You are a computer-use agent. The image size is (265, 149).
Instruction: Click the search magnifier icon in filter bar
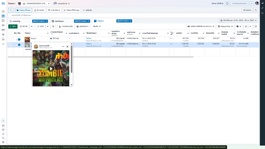pos(11,10)
